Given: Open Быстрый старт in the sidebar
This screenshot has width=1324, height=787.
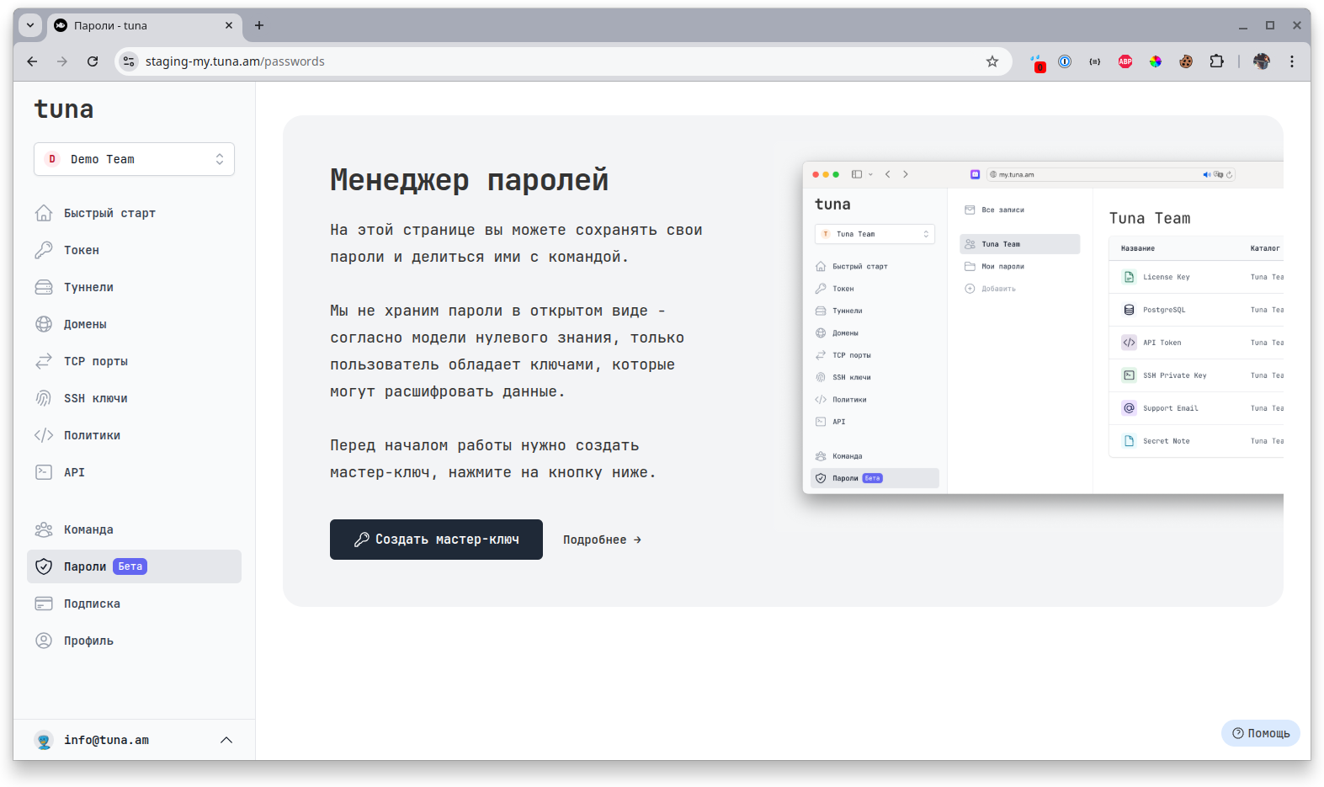Looking at the screenshot, I should [134, 213].
